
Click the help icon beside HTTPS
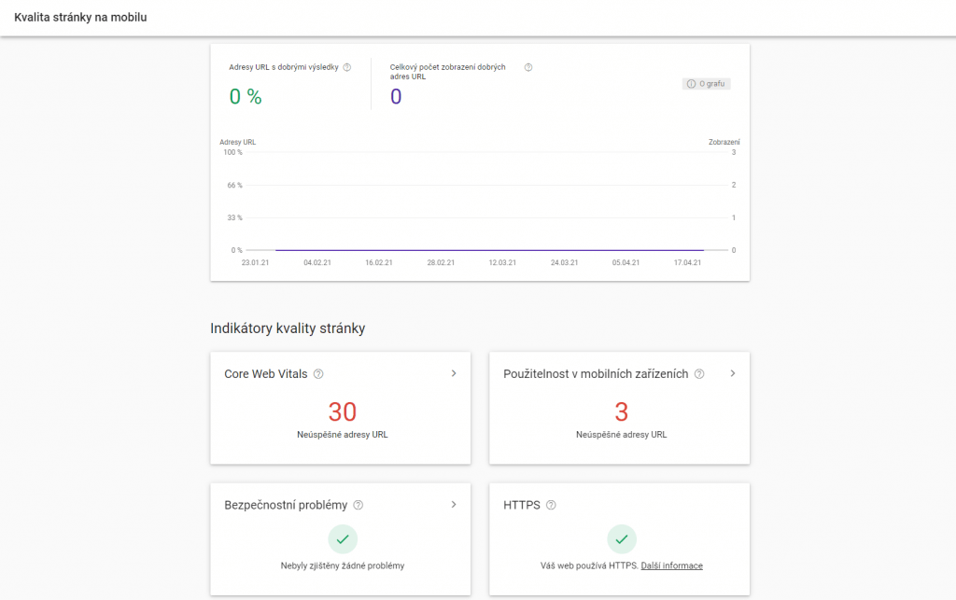(551, 505)
